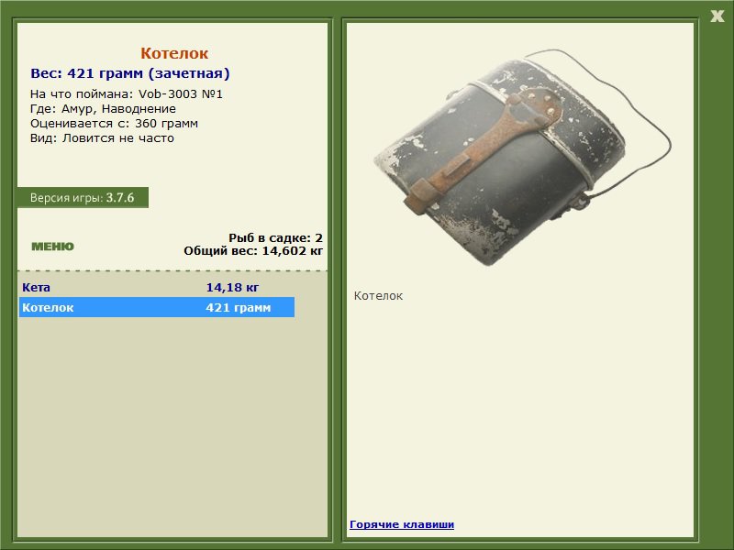Click the weight text Вес: 421 грамм (зачетная)
Screen dimensions: 734x550
click(x=130, y=73)
